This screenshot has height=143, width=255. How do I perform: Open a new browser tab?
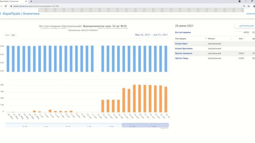click(31, 1)
